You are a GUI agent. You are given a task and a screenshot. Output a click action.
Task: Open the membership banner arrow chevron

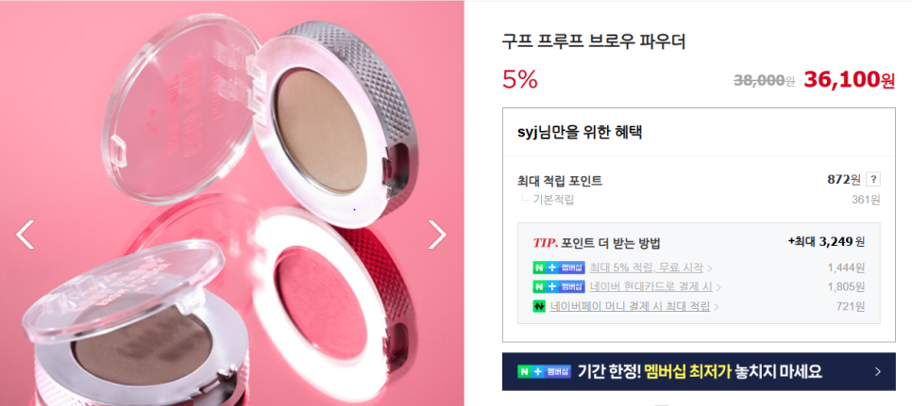878,372
